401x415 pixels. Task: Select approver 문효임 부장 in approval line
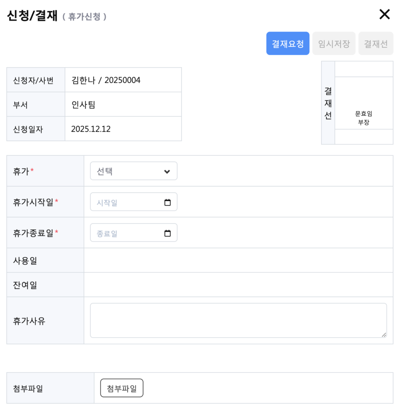tap(363, 118)
